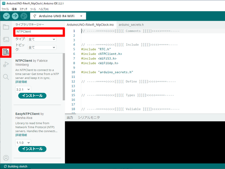
Task: Switch to the シリアルモニタ tab
Action: coord(89,118)
